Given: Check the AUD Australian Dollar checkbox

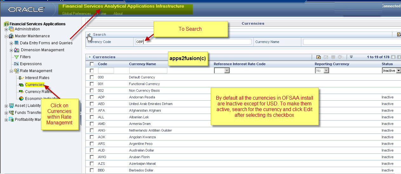Looking at the screenshot, I should (x=92, y=150).
